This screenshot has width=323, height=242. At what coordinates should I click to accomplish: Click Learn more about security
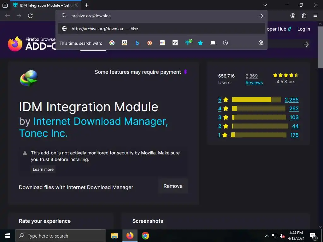[43, 169]
